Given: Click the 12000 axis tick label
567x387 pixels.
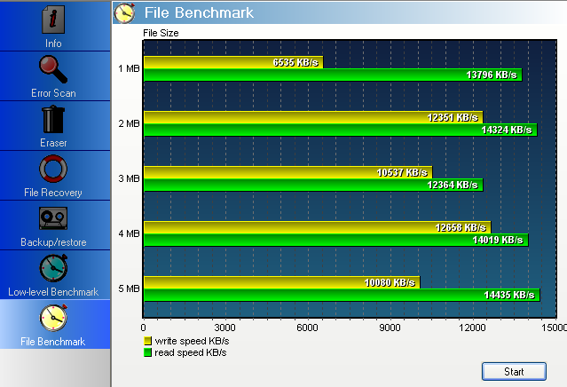Looking at the screenshot, I should point(472,328).
